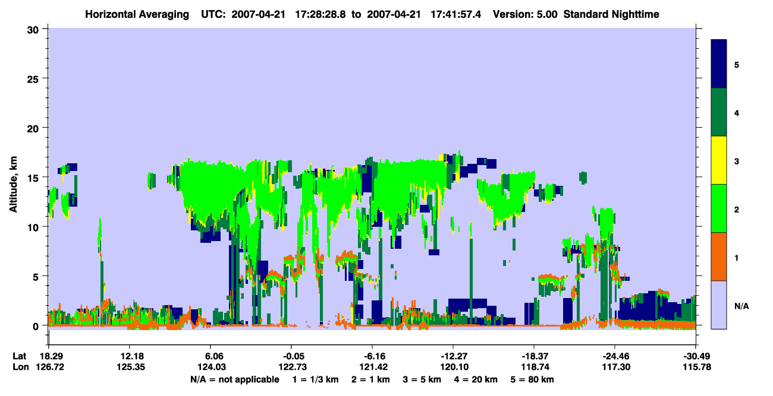Click longitude value 121.42
The height and width of the screenshot is (396, 773).
tap(372, 368)
